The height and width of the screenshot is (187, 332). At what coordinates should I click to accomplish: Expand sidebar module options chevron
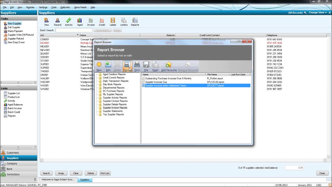tap(35, 179)
